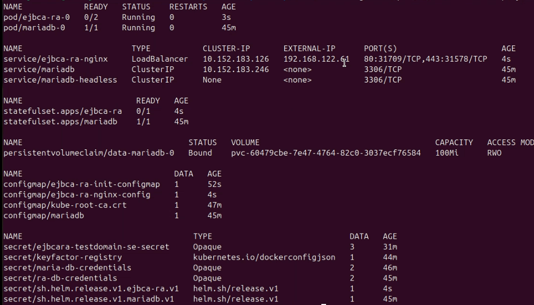
Task: Click cluster IP 10.152.183.126
Action: tap(236, 59)
